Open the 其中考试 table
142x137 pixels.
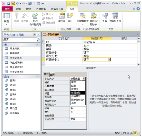pos(15,53)
